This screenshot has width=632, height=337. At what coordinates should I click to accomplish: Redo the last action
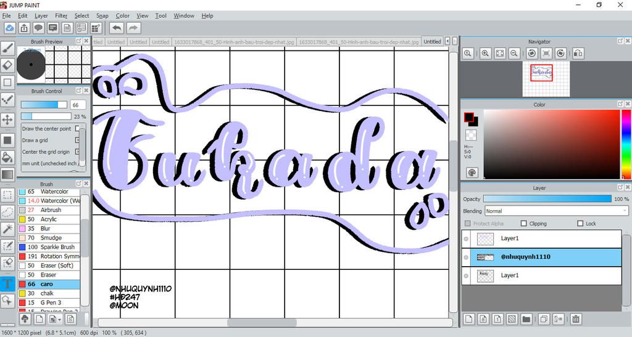[133, 28]
